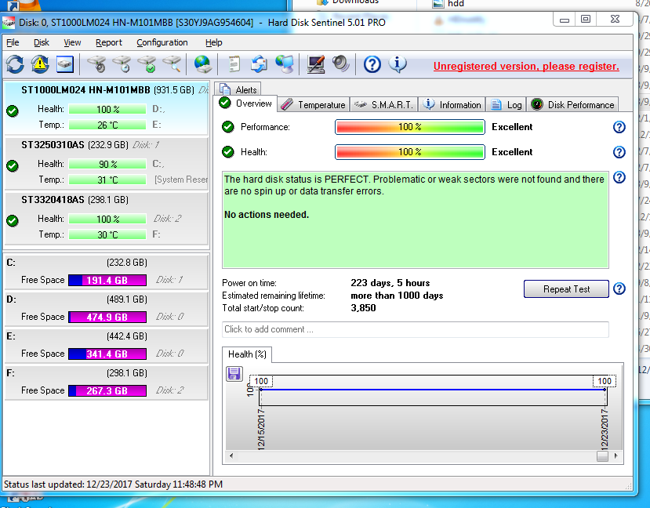Image resolution: width=650 pixels, height=508 pixels.
Task: Click help icon next to Performance bar
Action: point(619,127)
